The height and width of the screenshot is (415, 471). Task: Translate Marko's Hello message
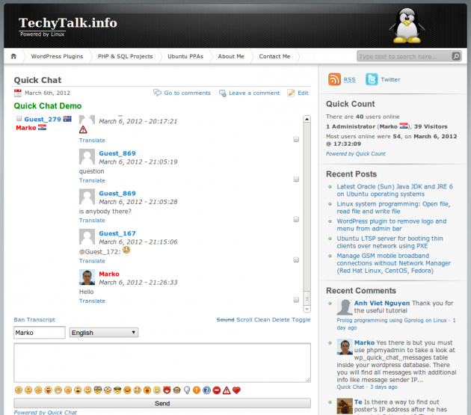coord(92,301)
